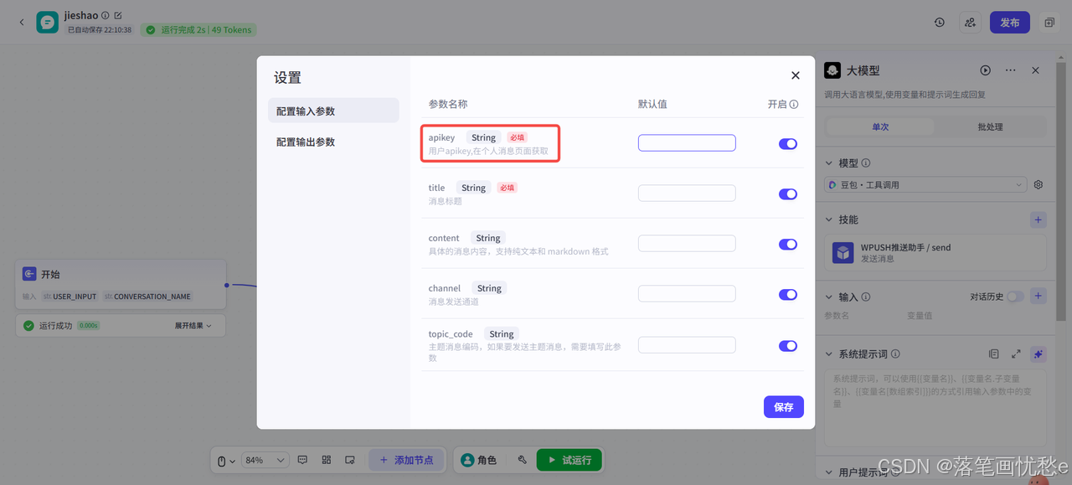Close the large model side panel

click(1035, 70)
